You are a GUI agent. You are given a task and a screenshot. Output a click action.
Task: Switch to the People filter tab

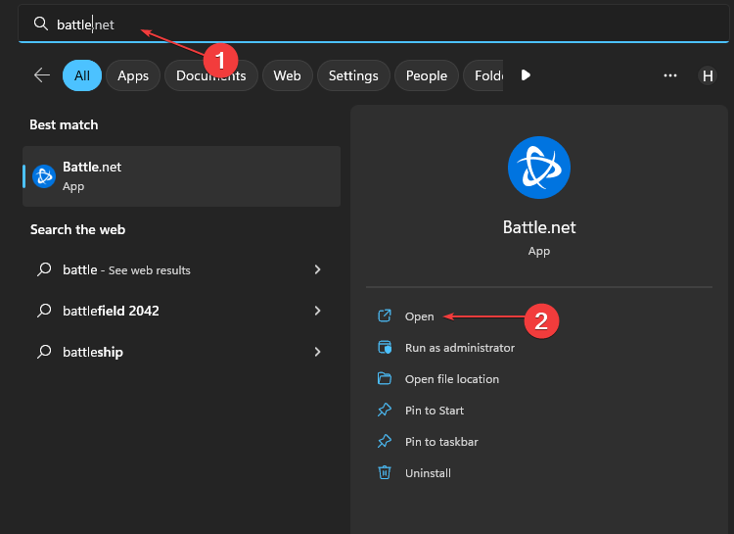pyautogui.click(x=427, y=75)
